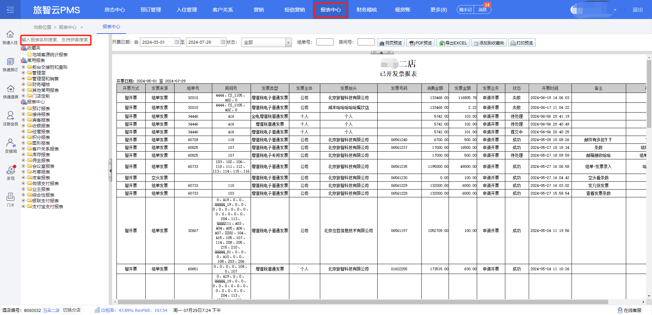Select 客户关系报表 tree item

point(45,149)
